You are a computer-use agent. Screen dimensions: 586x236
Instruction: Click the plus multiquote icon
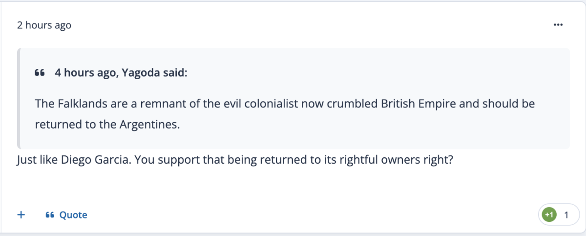point(21,215)
